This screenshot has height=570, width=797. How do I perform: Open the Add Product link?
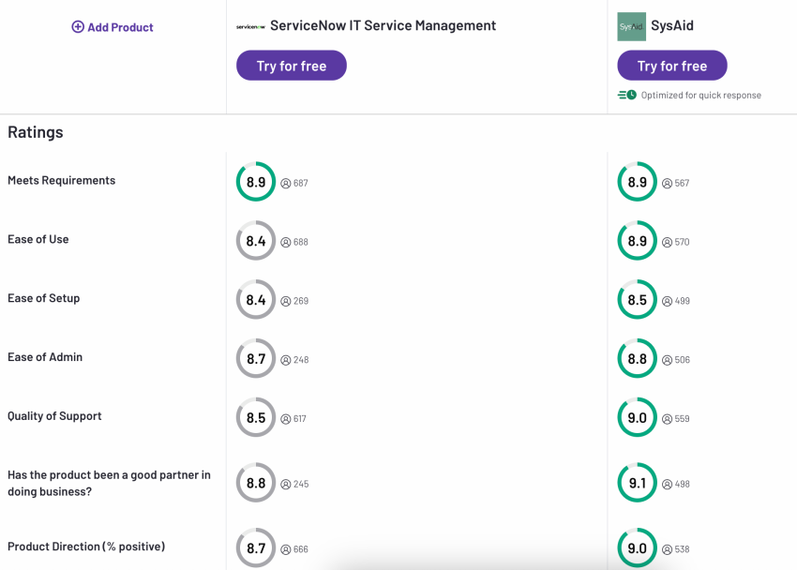113,27
